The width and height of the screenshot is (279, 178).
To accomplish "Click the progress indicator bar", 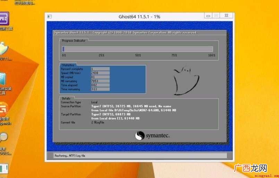I will [x=137, y=49].
